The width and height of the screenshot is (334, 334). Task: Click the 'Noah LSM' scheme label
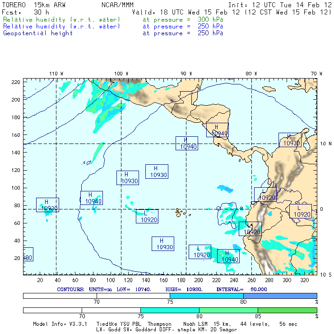(195, 324)
